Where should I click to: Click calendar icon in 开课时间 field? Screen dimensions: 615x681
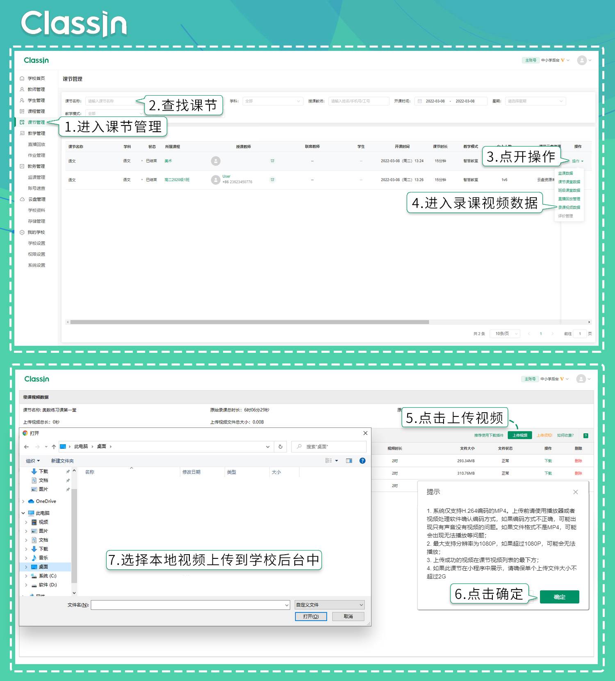coord(419,101)
